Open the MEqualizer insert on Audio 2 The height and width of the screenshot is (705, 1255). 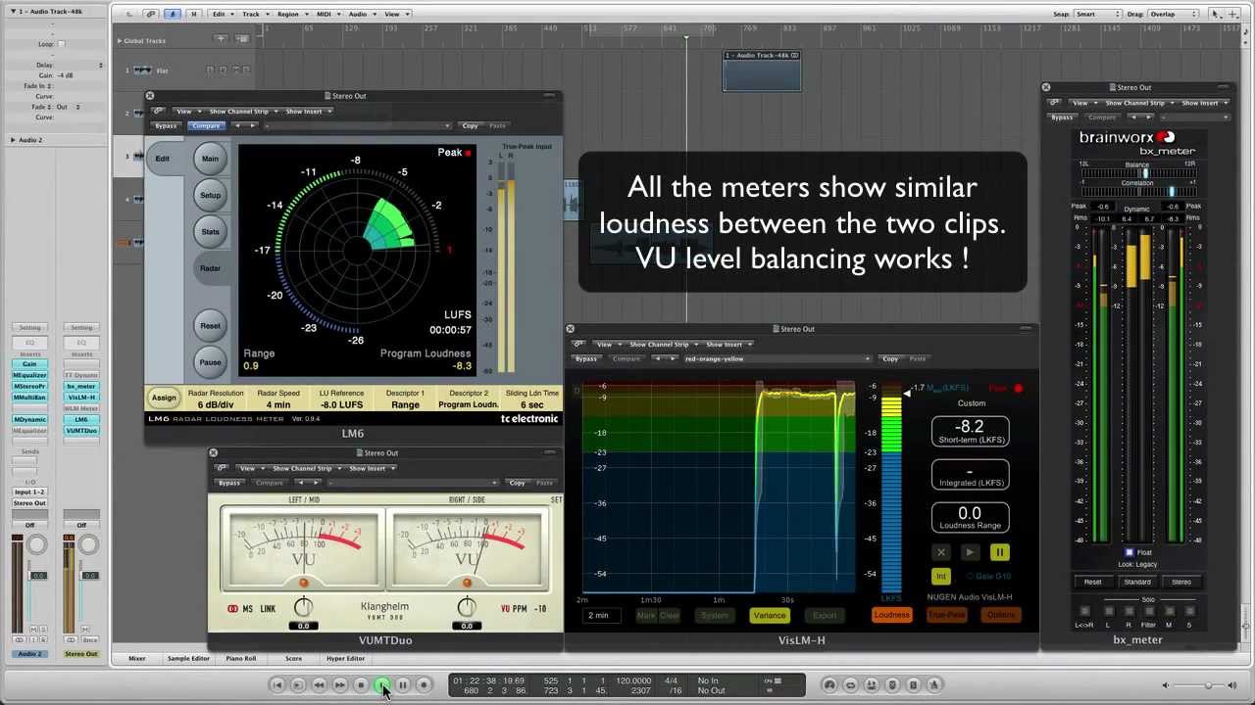click(29, 375)
